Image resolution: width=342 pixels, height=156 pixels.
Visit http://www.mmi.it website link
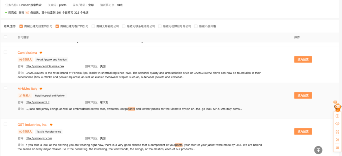(x=37, y=102)
